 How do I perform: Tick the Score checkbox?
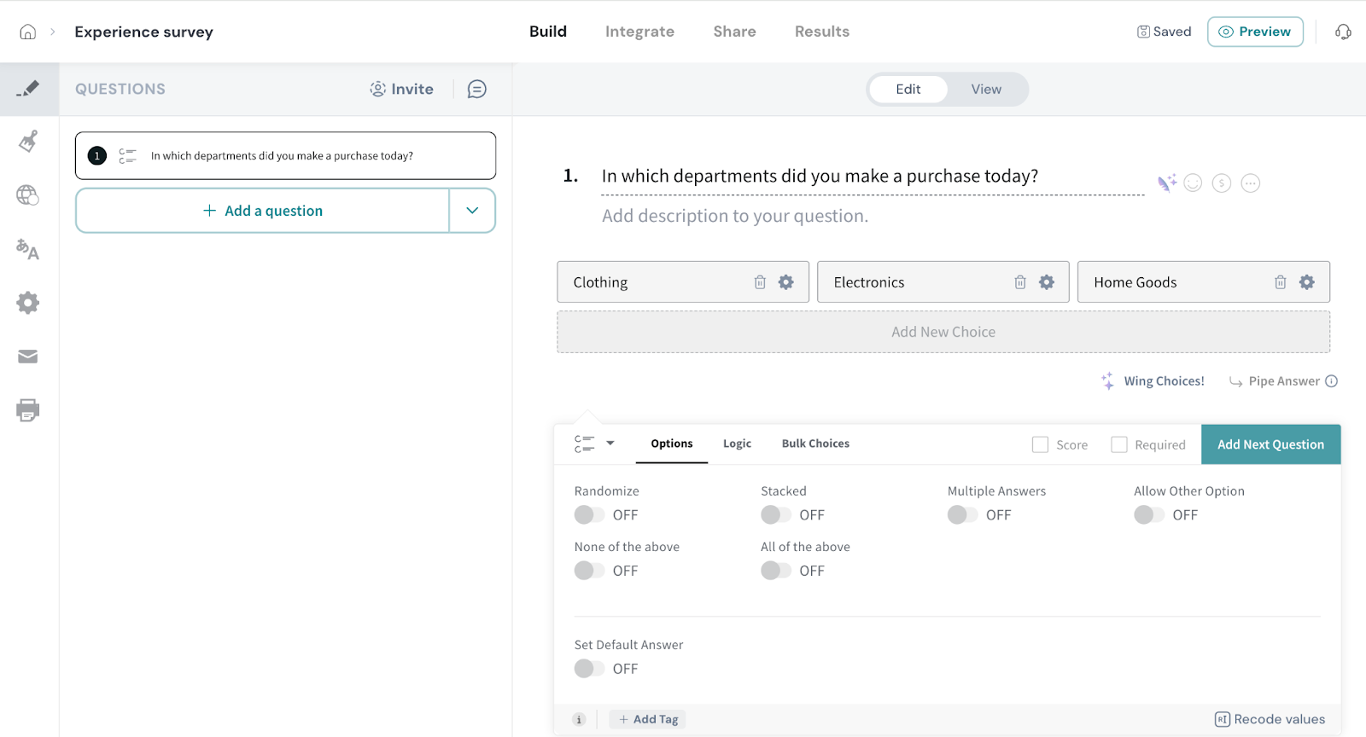point(1040,444)
